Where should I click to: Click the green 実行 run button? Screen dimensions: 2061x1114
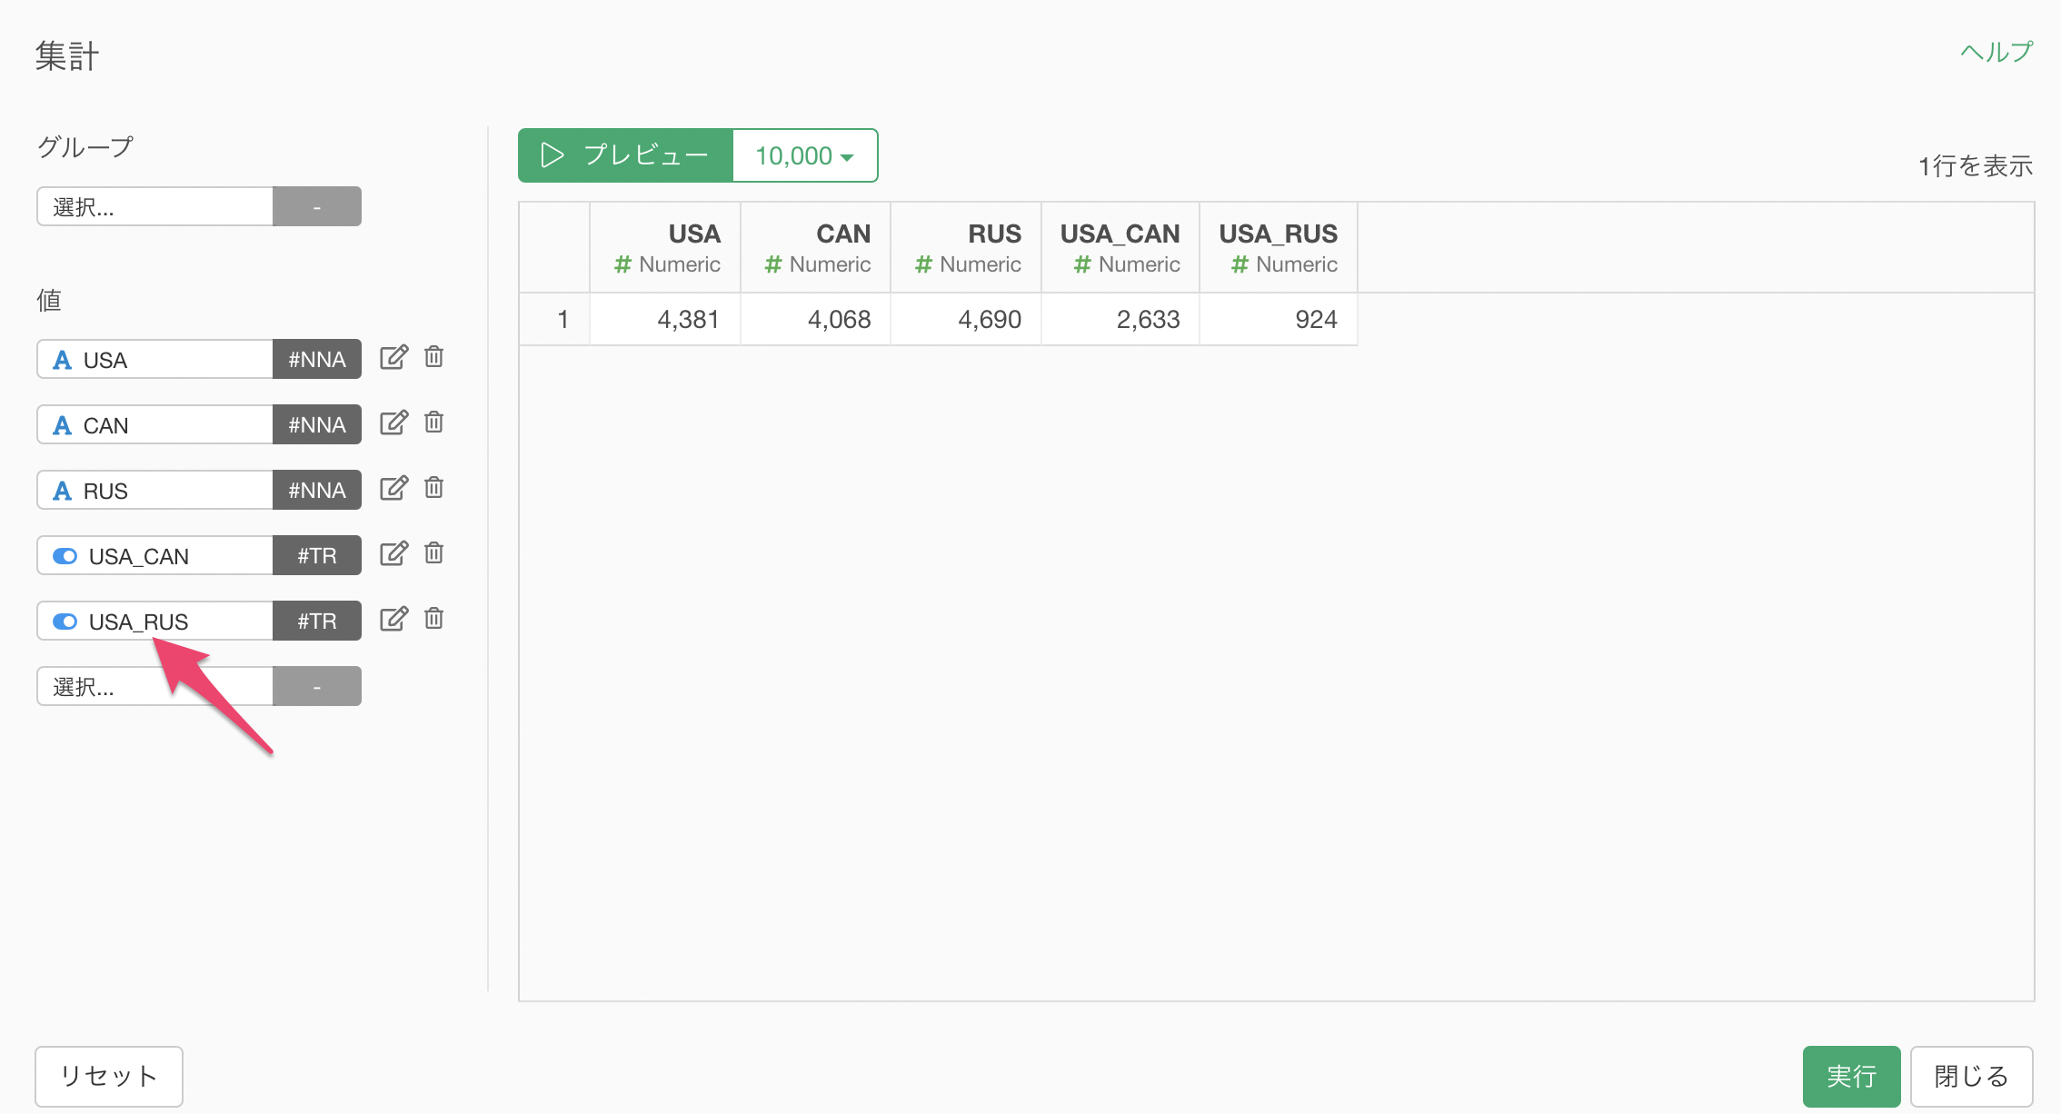click(1851, 1076)
